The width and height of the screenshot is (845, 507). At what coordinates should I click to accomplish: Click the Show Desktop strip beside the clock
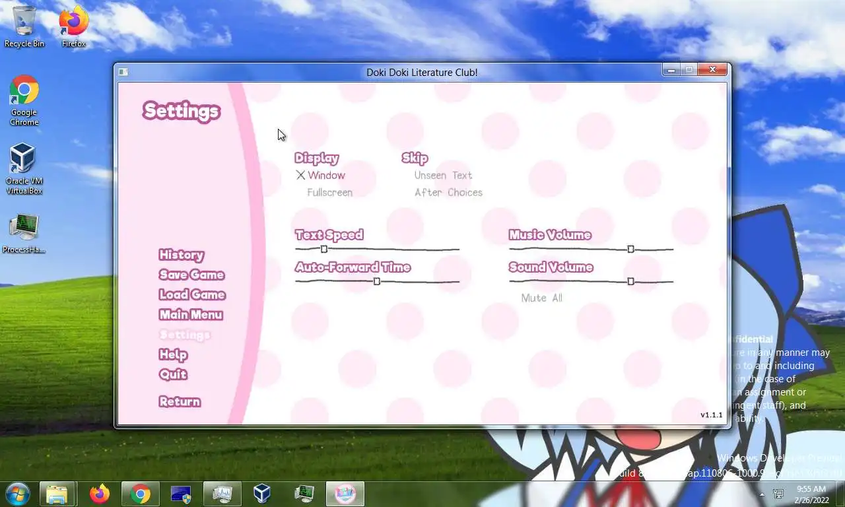click(840, 494)
